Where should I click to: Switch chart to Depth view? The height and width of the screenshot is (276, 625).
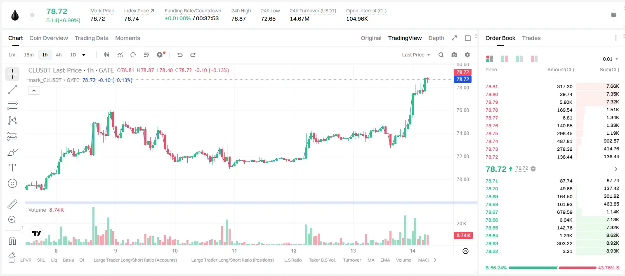pos(436,38)
